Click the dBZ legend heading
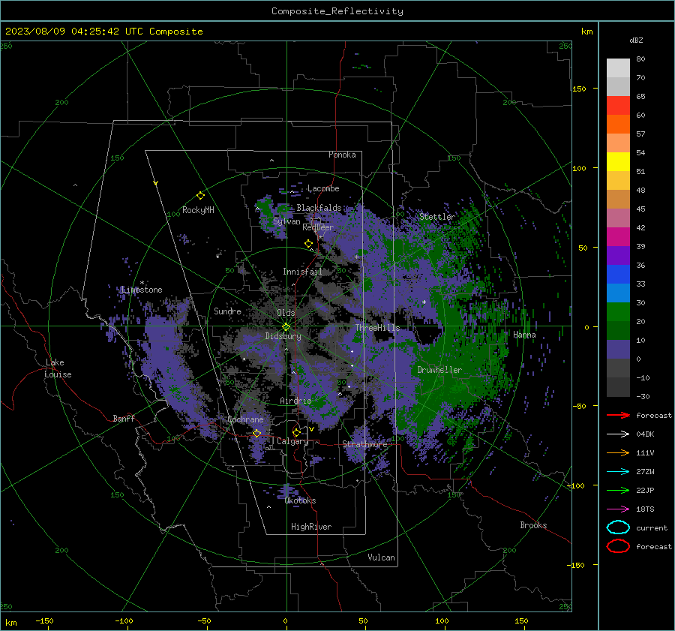 point(636,40)
